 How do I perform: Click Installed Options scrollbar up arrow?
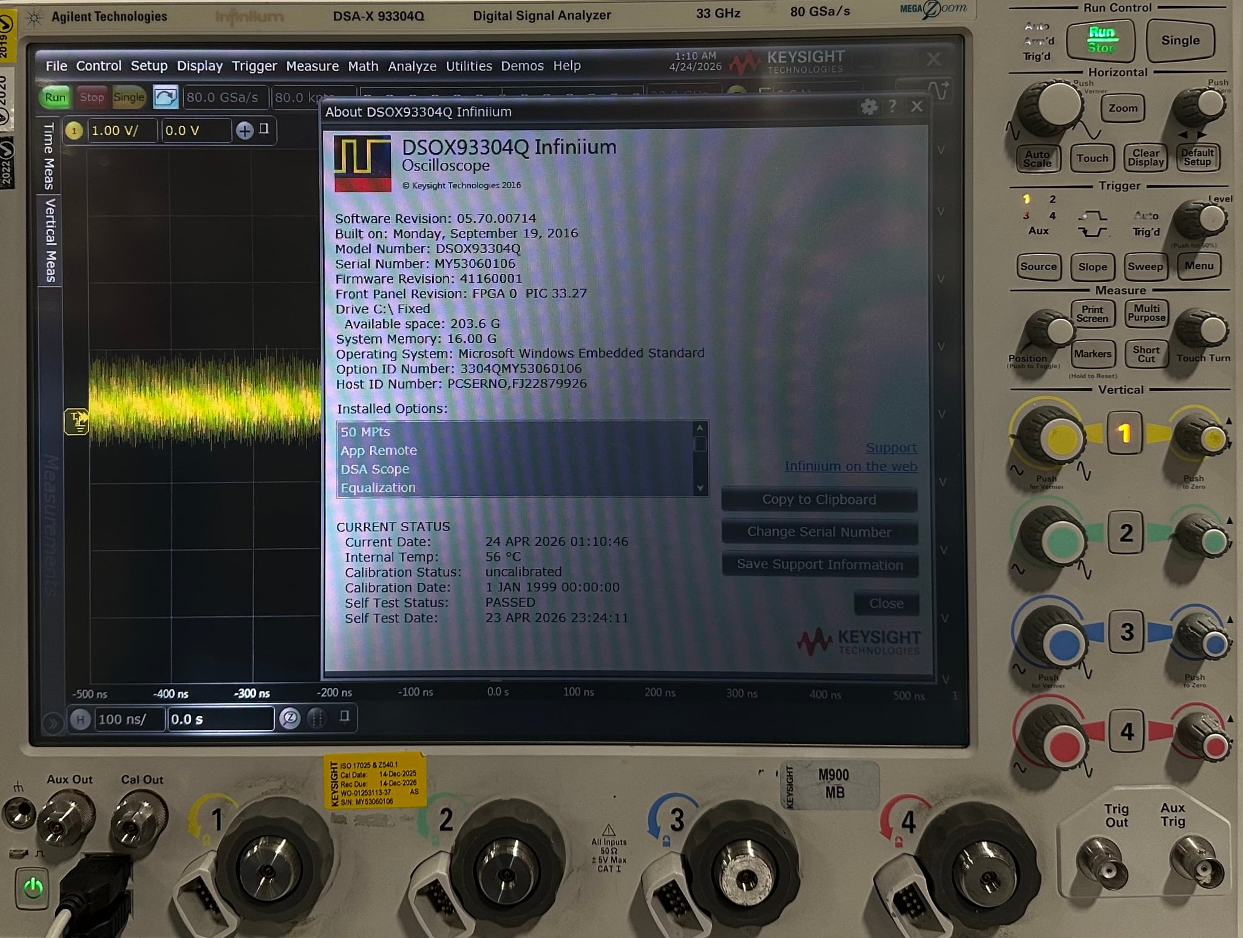[700, 428]
